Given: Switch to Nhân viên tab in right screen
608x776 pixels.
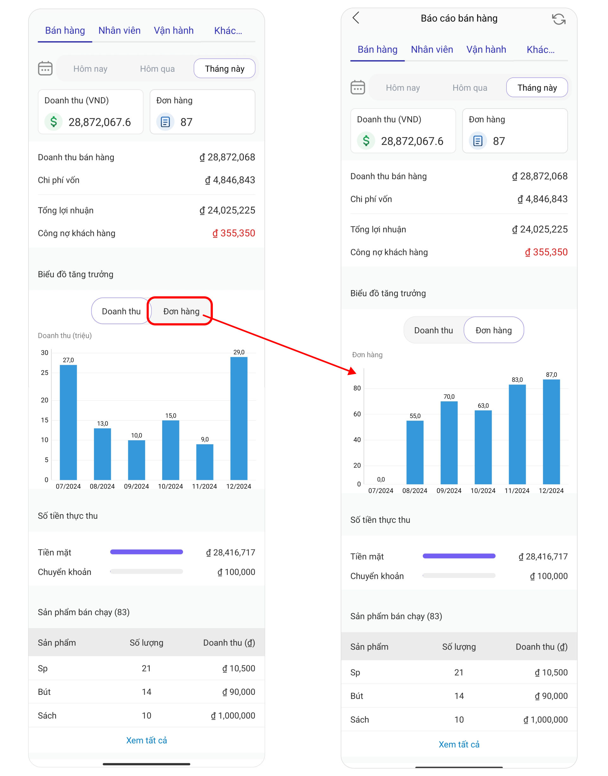Looking at the screenshot, I should 432,49.
